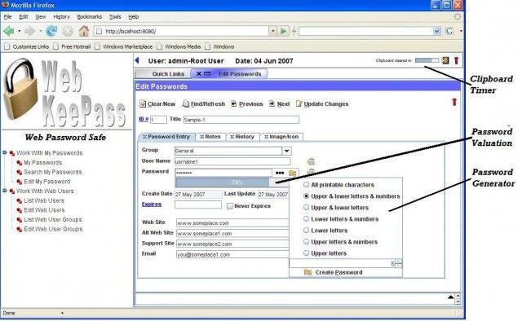Click the clipboard icon next to timer
522x321 pixels.
click(445, 60)
